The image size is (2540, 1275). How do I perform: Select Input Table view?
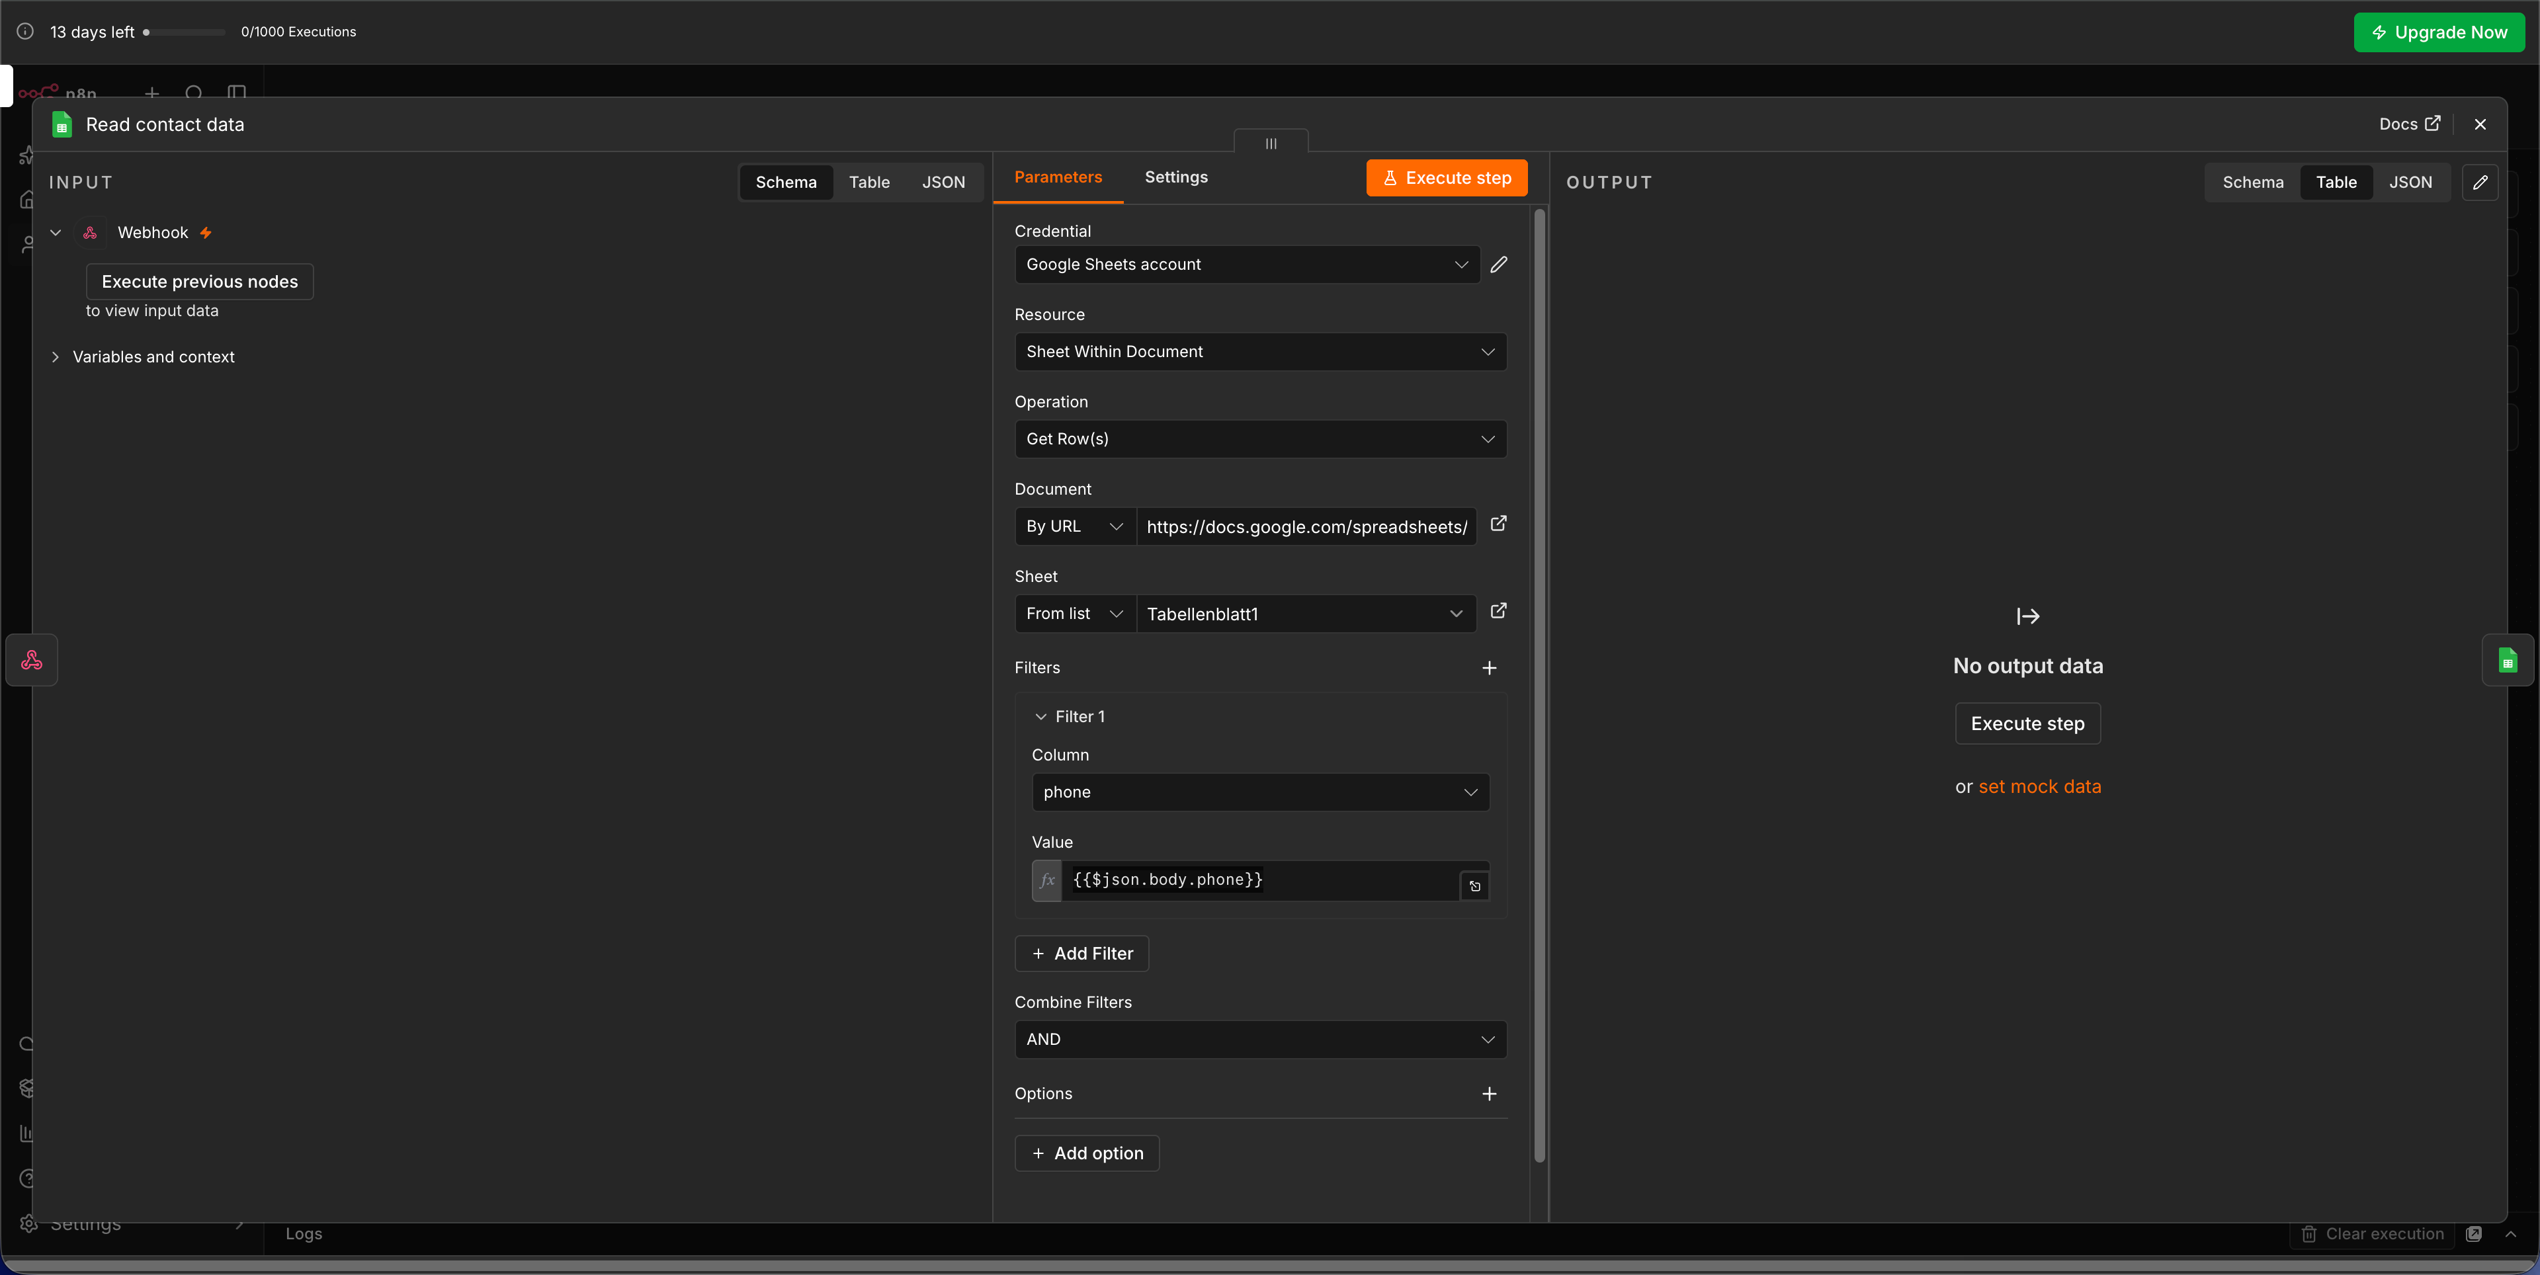pyautogui.click(x=868, y=183)
